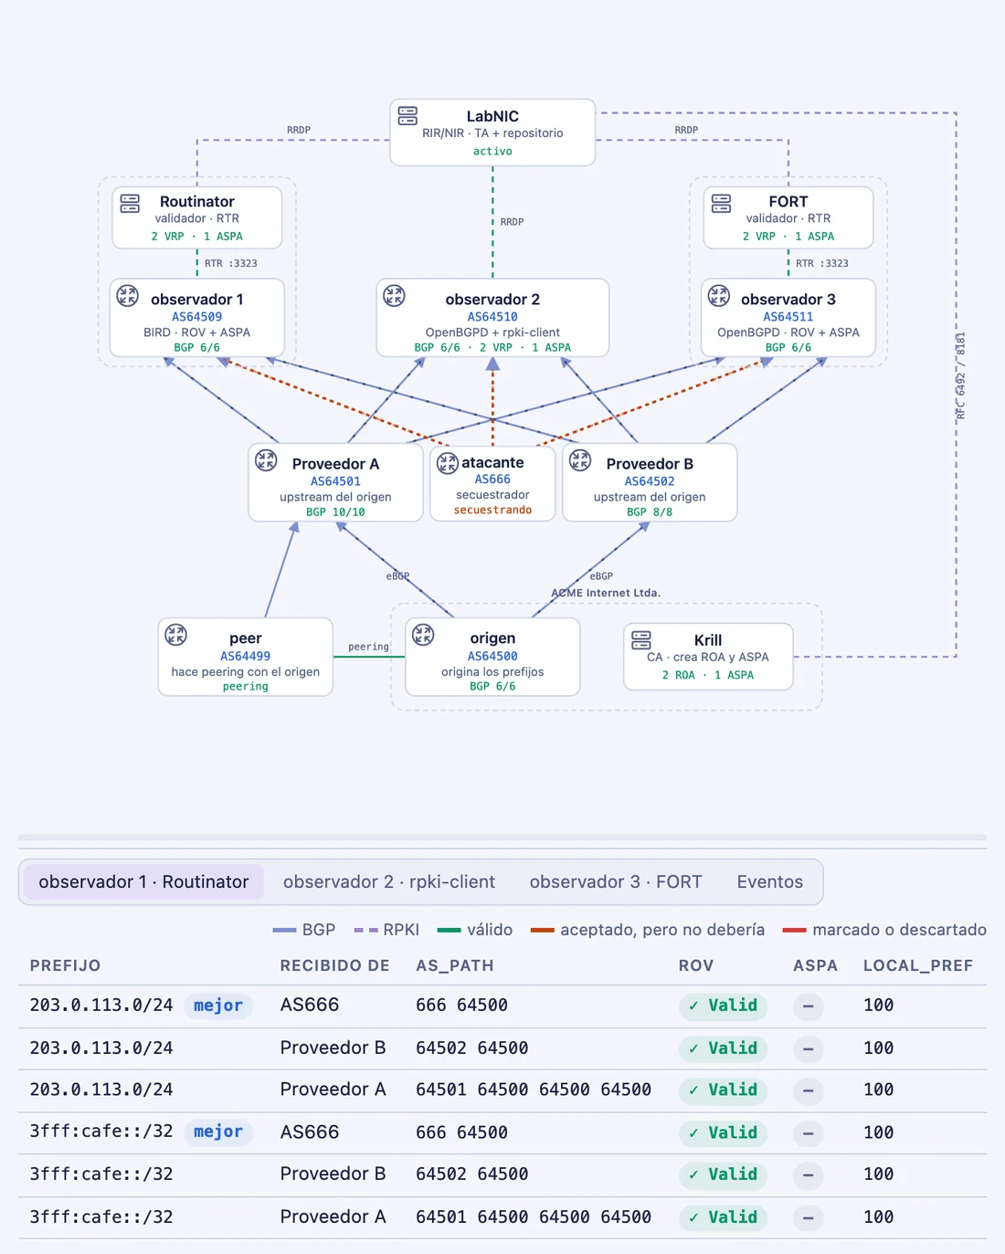Switch to observador 3 · FORT tab

(616, 881)
